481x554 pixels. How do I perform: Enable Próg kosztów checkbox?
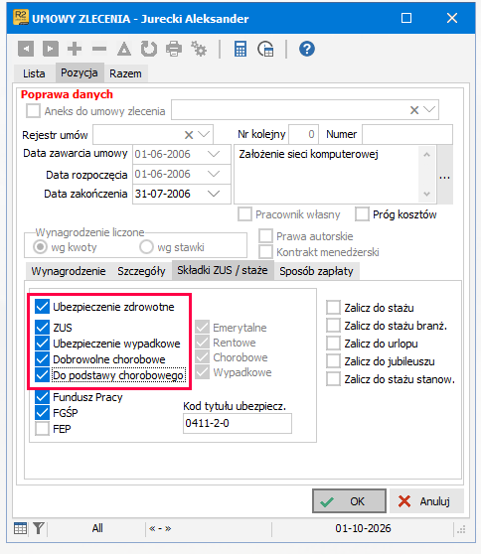pos(362,214)
